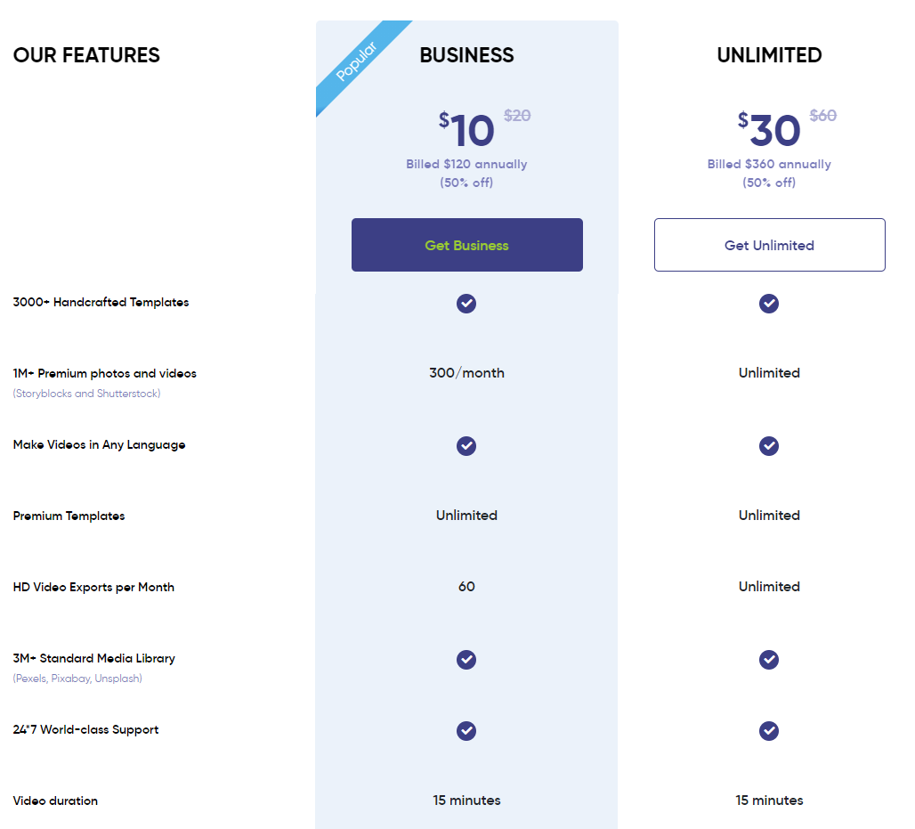
Task: Click the $10 Business price
Action: pyautogui.click(x=466, y=129)
